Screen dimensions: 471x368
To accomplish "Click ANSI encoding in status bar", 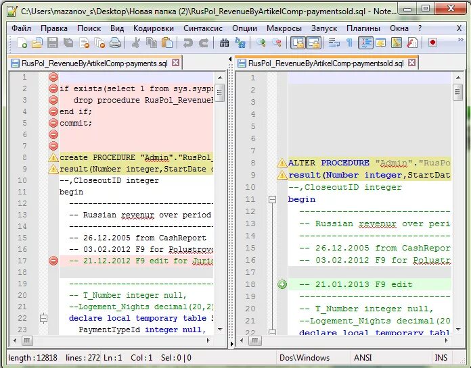I will click(363, 358).
